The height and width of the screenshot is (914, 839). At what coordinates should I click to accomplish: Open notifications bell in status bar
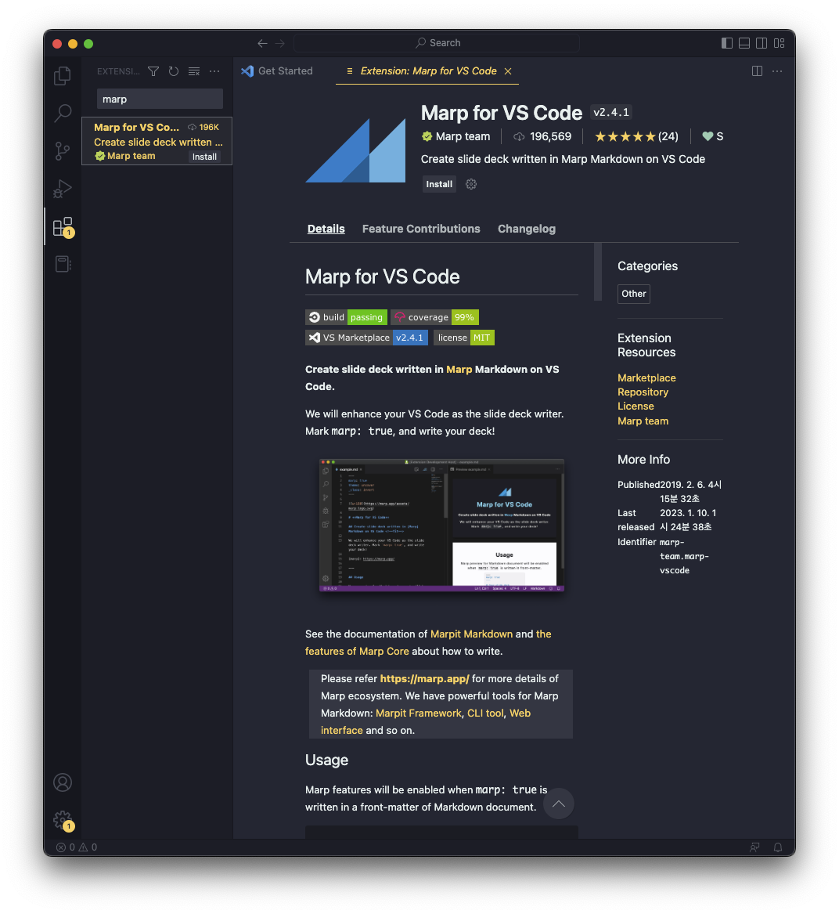coord(778,847)
